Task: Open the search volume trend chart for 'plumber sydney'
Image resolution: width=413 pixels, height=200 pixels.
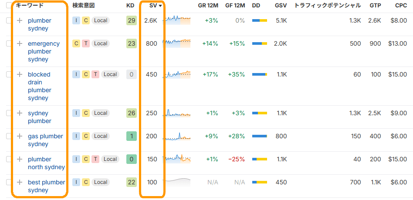Action: tap(176, 20)
